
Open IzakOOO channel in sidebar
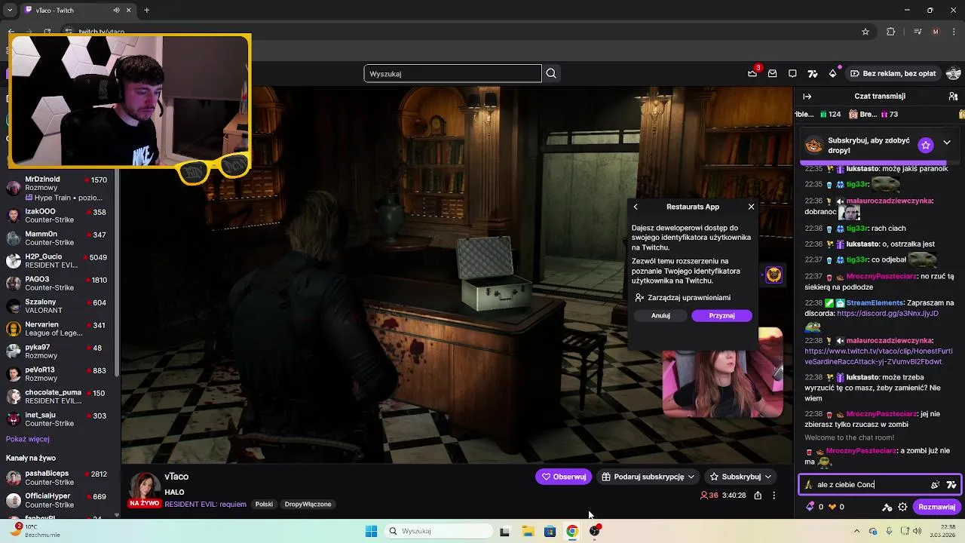[59, 216]
